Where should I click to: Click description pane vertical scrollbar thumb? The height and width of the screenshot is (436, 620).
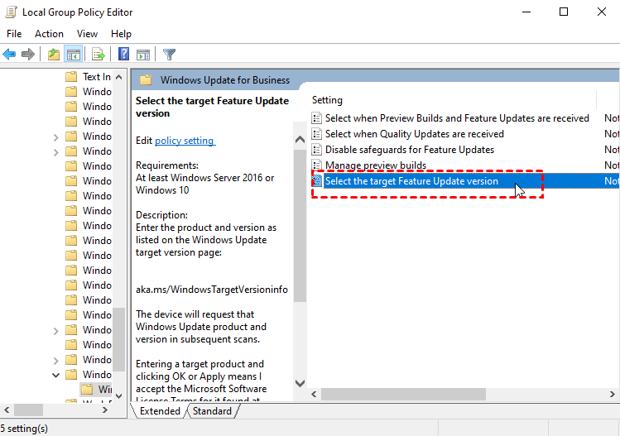click(x=300, y=227)
